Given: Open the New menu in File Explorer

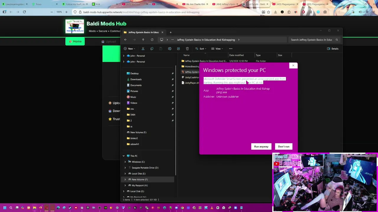Looking at the screenshot, I should pos(130,49).
